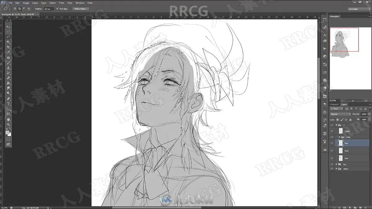Click the Feather value field
This screenshot has height=209, width=372.
click(x=49, y=9)
